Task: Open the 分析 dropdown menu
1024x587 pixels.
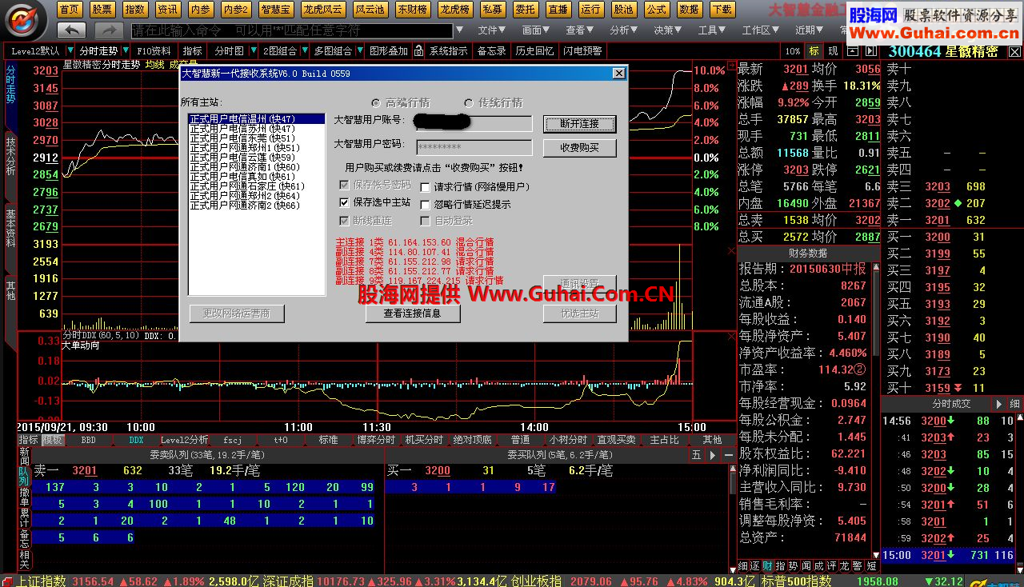Action: 623,30
